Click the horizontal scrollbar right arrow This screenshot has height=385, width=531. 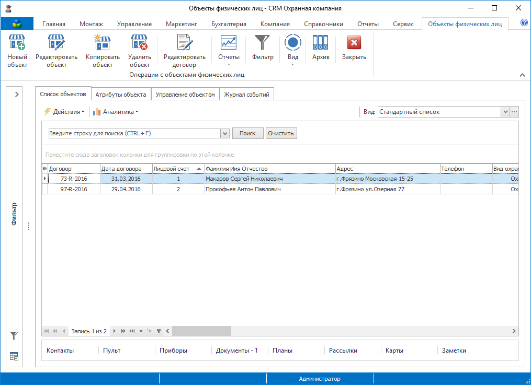pos(514,331)
